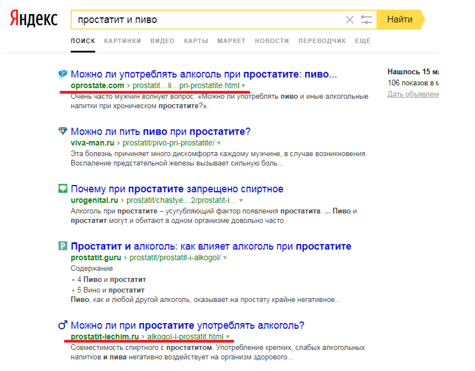Open result Можно ли употреблять алкоголь при простатите: пиво
The height and width of the screenshot is (371, 475).
point(204,74)
